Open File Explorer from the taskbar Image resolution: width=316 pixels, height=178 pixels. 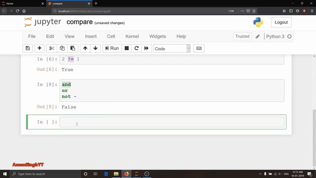click(116, 174)
